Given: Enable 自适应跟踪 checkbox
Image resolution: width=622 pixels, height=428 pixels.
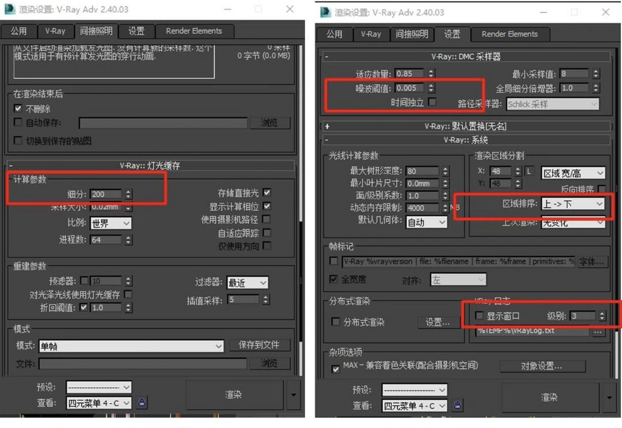Looking at the screenshot, I should point(267,232).
